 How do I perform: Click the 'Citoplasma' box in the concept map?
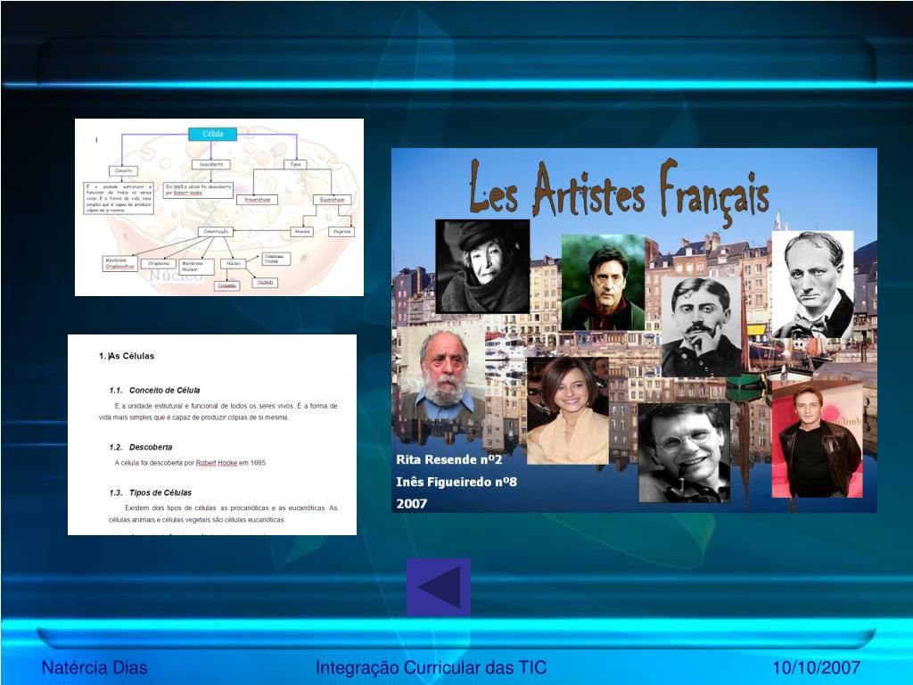pos(159,264)
